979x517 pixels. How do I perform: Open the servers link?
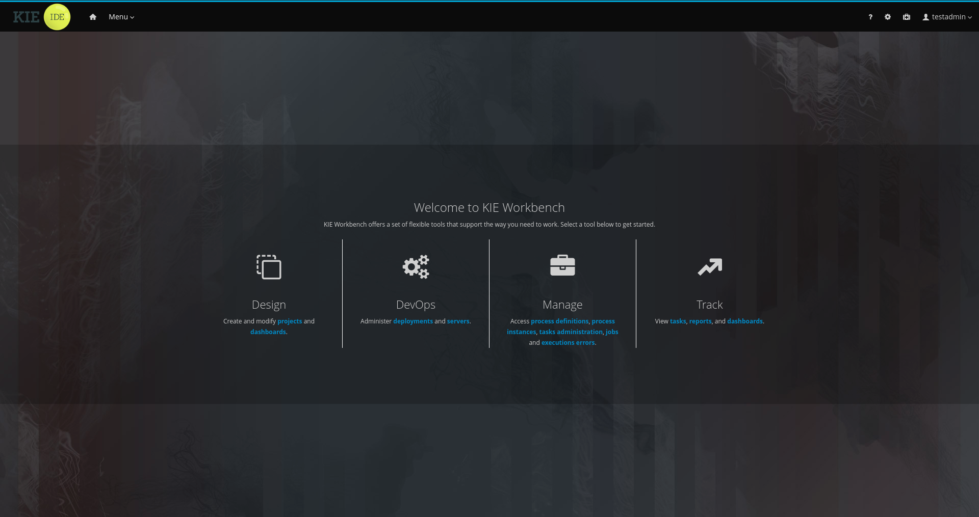[x=458, y=321]
